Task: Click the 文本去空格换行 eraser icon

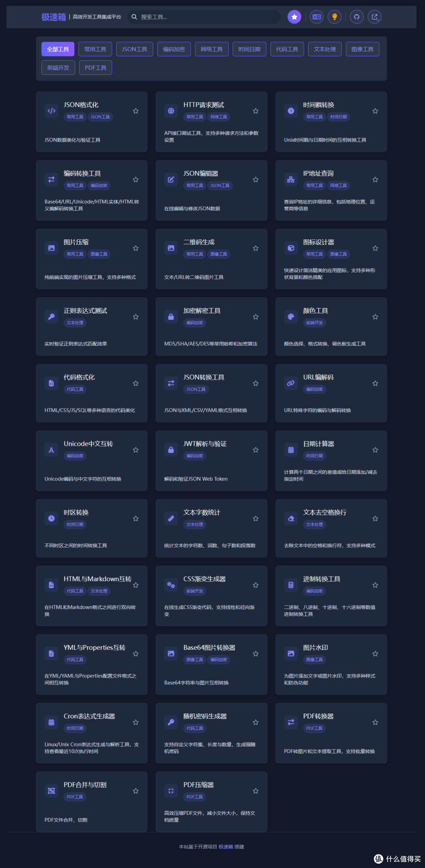Action: pos(291,518)
